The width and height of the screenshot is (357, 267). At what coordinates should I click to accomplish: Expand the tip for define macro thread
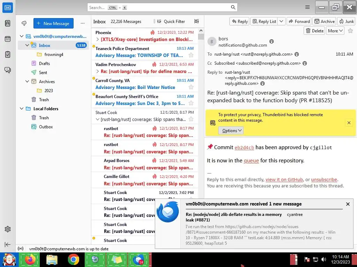click(98, 72)
